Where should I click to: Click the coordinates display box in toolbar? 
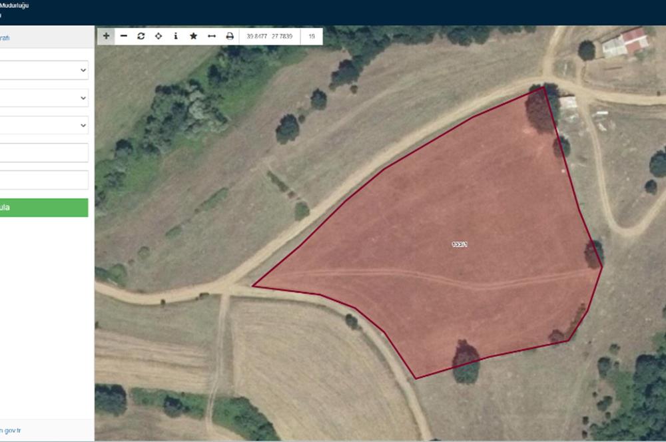(270, 37)
